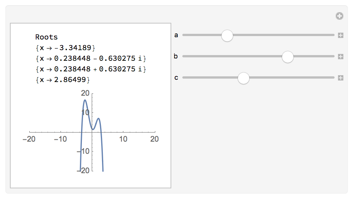Click the label for slider a
The image size is (354, 199).
(x=176, y=35)
